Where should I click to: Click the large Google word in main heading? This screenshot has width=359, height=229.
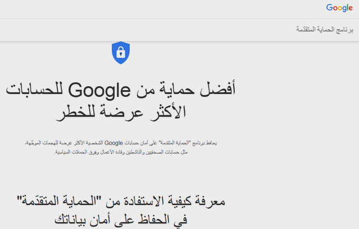point(99,91)
